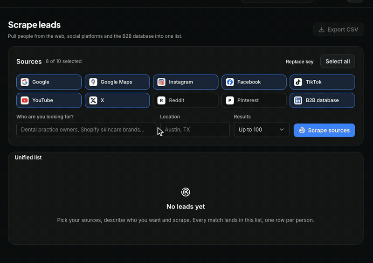Deselect the Google source chip

click(49, 82)
